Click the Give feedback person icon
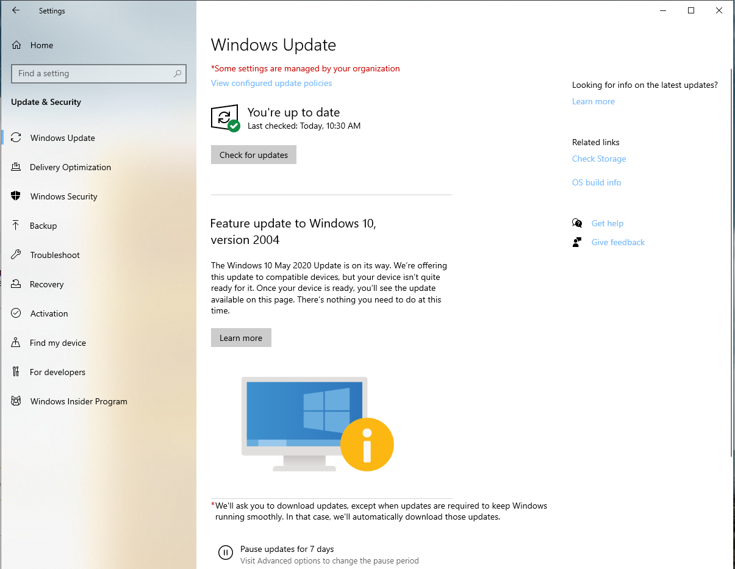This screenshot has width=735, height=569. 577,242
